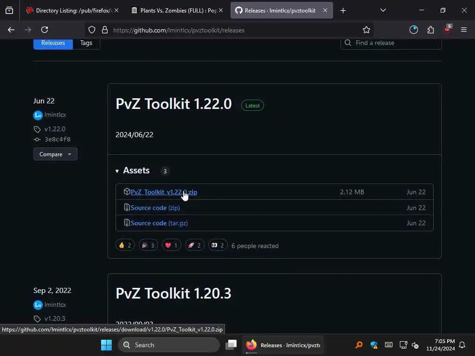This screenshot has height=356, width=475.
Task: Toggle heart reaction
Action: point(171,245)
